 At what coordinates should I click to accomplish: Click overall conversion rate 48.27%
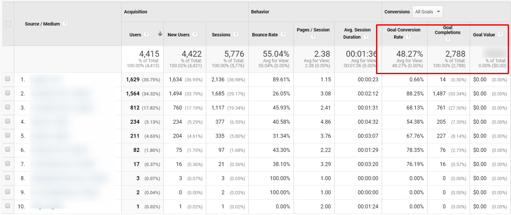click(410, 54)
